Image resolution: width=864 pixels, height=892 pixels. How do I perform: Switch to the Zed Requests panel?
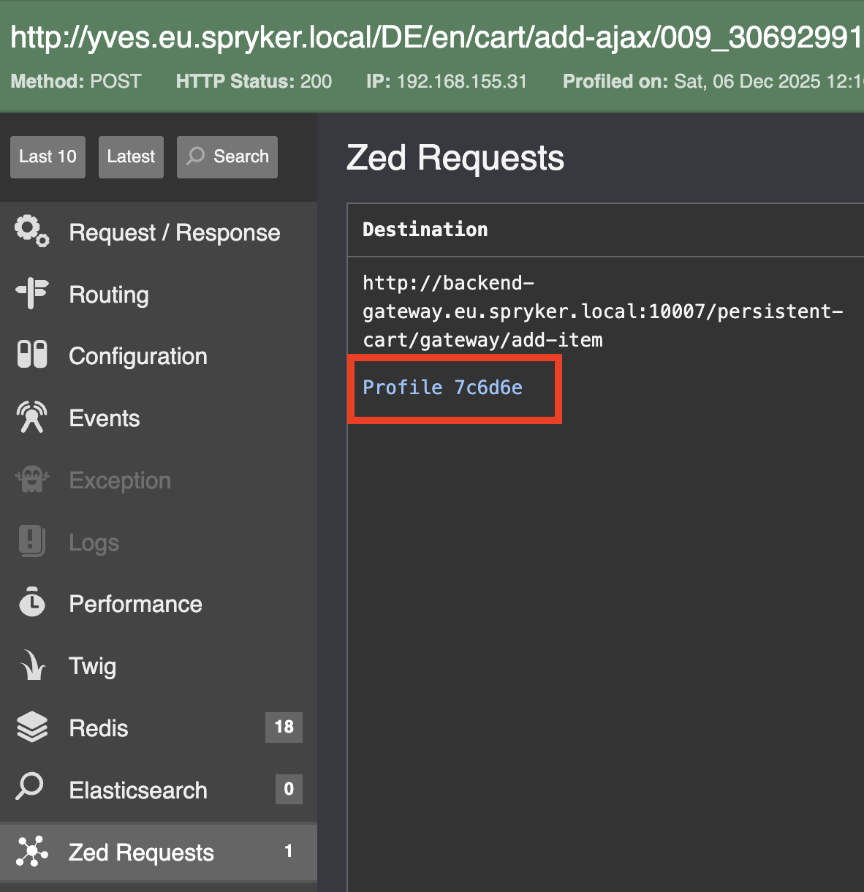coord(141,851)
